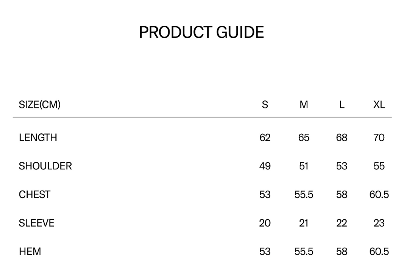This screenshot has width=412, height=277.
Task: Select the LENGTH row label
Action: point(38,137)
